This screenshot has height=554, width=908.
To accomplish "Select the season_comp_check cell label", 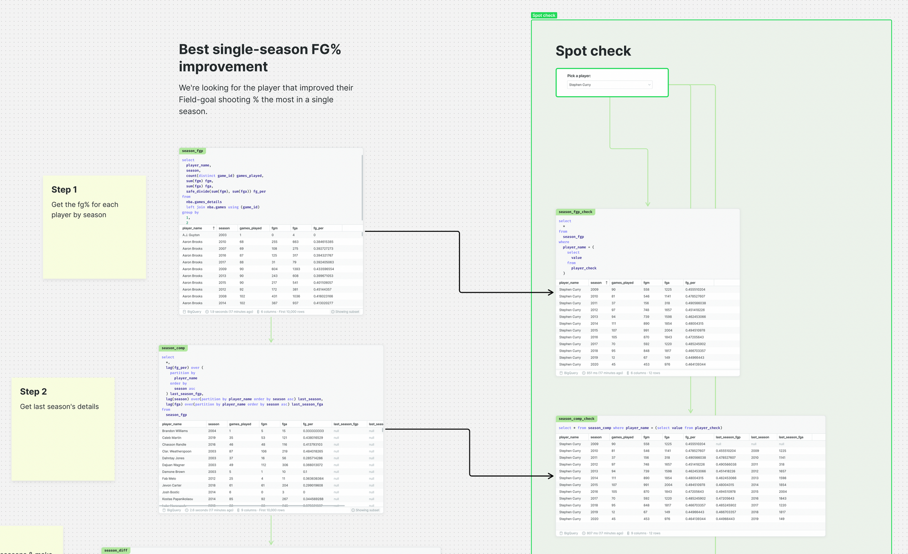I will coord(576,419).
